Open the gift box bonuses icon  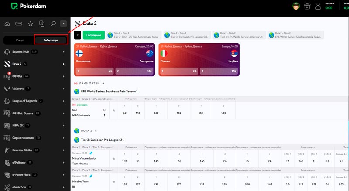(x=307, y=6)
